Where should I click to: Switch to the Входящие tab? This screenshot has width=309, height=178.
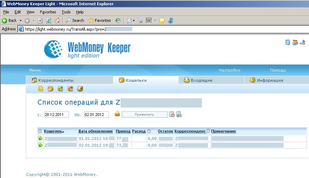[211, 80]
